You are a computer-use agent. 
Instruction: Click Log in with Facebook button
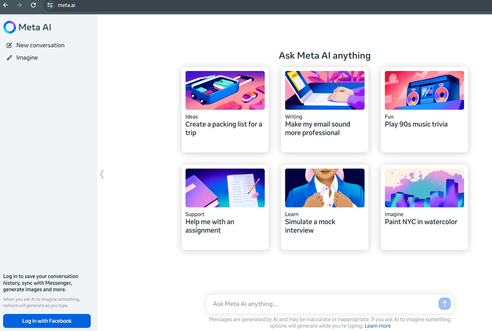(47, 321)
